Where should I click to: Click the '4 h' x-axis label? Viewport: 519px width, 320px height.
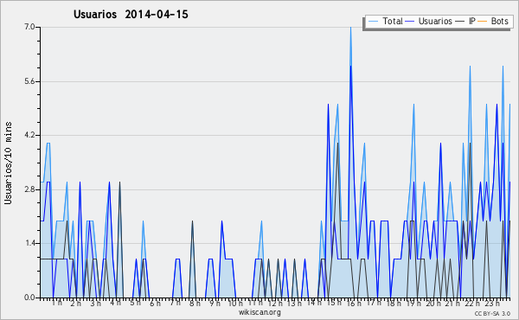[x=115, y=303]
